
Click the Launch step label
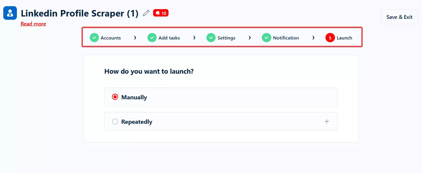(344, 38)
